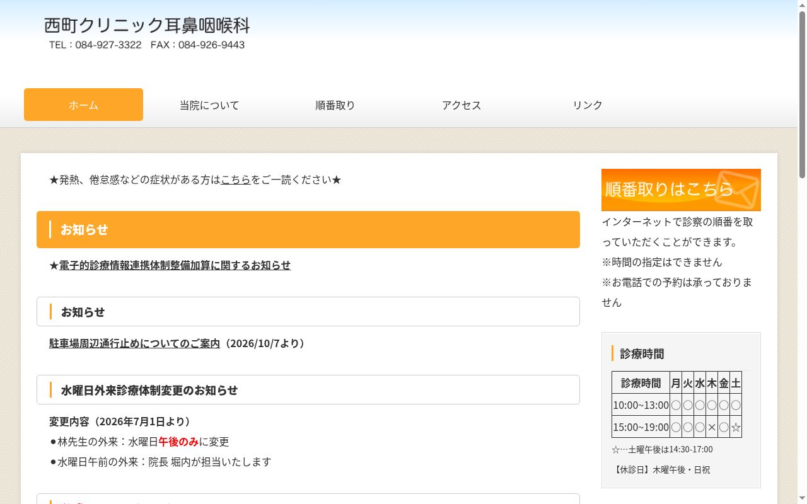The width and height of the screenshot is (807, 504).
Task: Click the white-bordered お知らせ subheading
Action: (308, 312)
